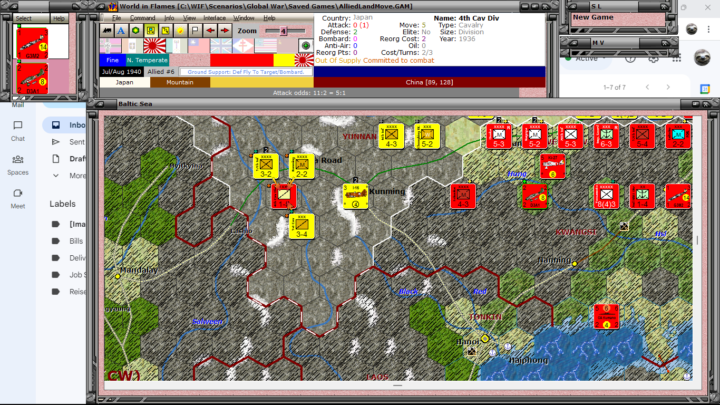Open Google Calendar side panel icon
This screenshot has width=720, height=405.
[705, 89]
